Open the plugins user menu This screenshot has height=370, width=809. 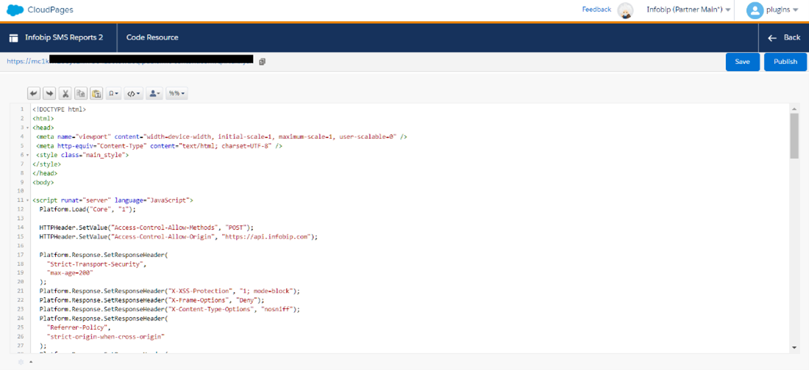(772, 10)
